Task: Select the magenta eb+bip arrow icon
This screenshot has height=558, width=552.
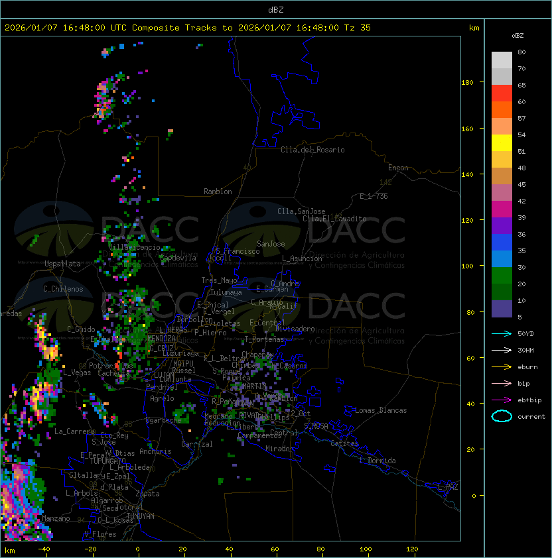Action: [x=502, y=400]
